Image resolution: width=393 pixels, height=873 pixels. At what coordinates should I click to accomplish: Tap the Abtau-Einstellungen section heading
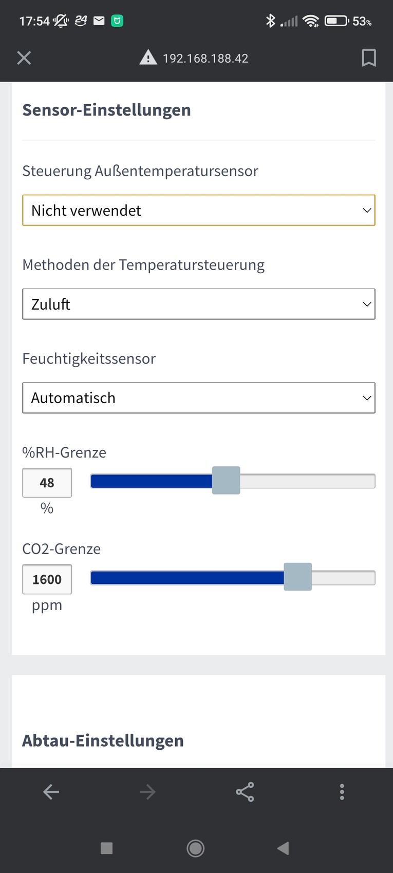(x=103, y=741)
